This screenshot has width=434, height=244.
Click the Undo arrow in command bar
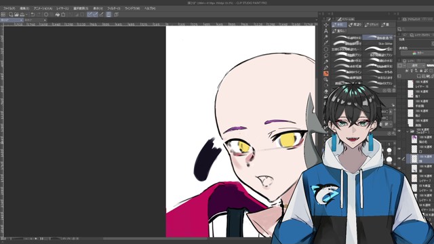click(x=33, y=14)
